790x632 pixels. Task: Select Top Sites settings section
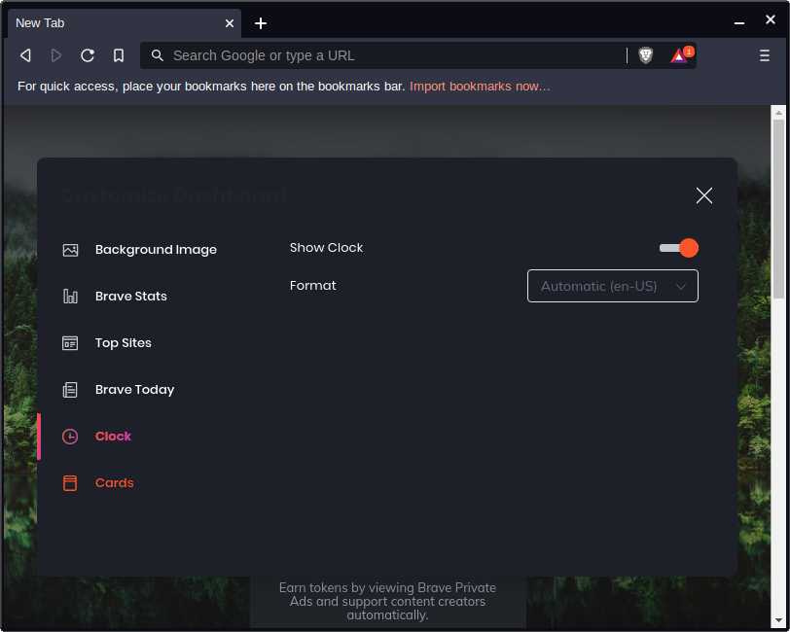point(123,343)
